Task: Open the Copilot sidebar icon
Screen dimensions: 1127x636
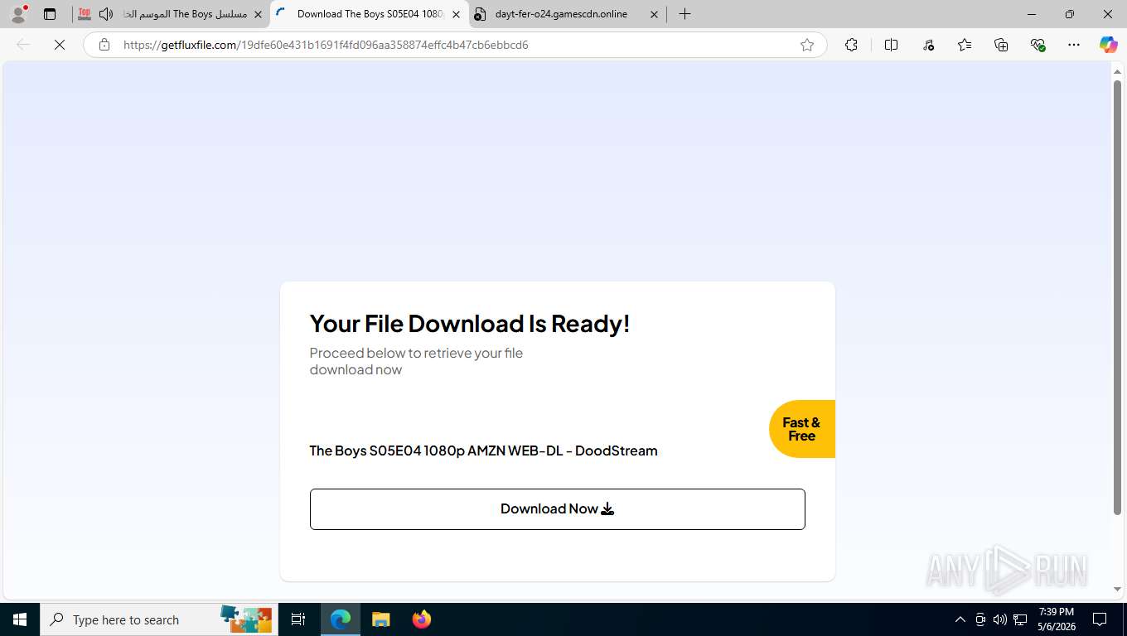Action: (x=1108, y=45)
